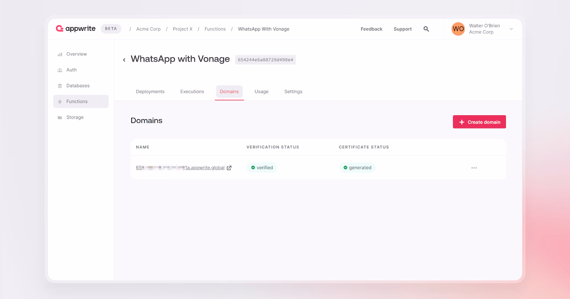Open Auth in the sidebar
570x299 pixels.
pos(81,70)
